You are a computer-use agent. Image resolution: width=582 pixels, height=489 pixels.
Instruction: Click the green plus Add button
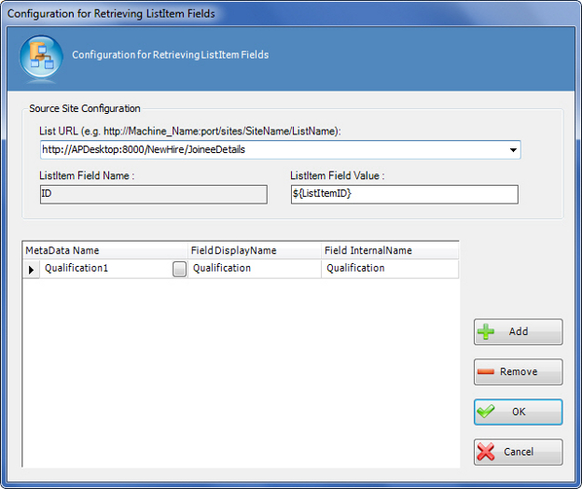(x=518, y=331)
